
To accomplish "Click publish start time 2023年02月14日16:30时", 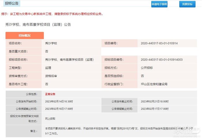I will (x=59, y=101).
